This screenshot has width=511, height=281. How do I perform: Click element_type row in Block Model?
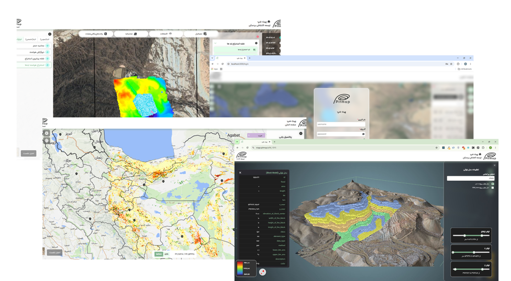tap(262, 237)
